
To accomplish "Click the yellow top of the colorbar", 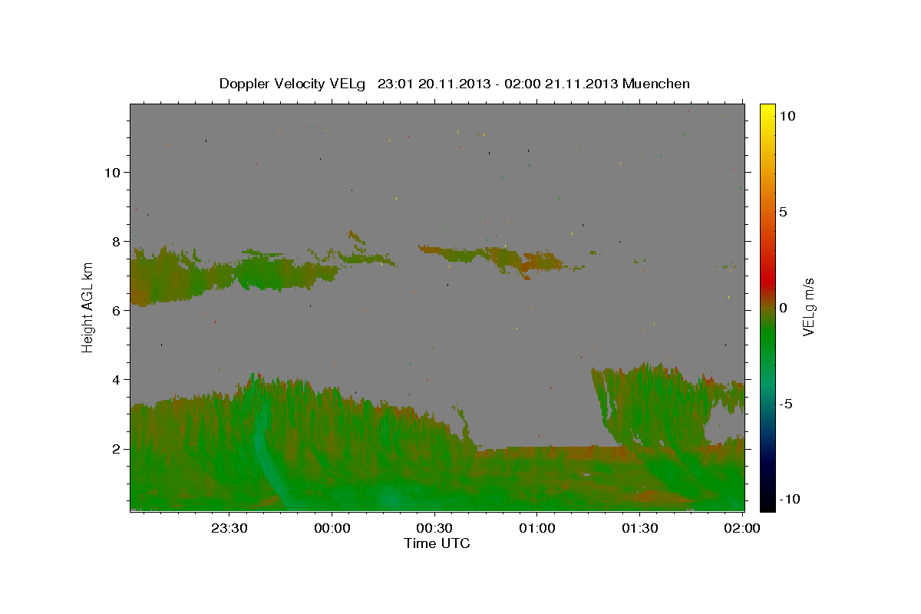I will tap(767, 111).
